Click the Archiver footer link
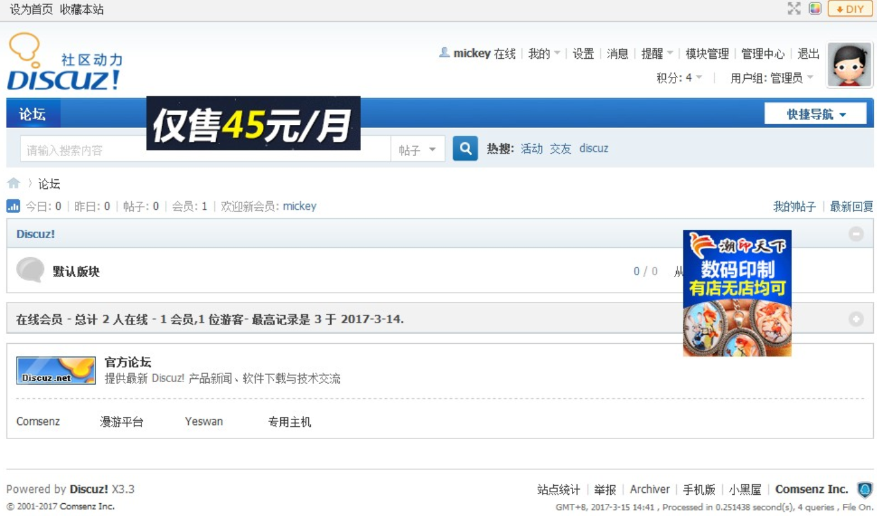The width and height of the screenshot is (877, 516). 650,490
